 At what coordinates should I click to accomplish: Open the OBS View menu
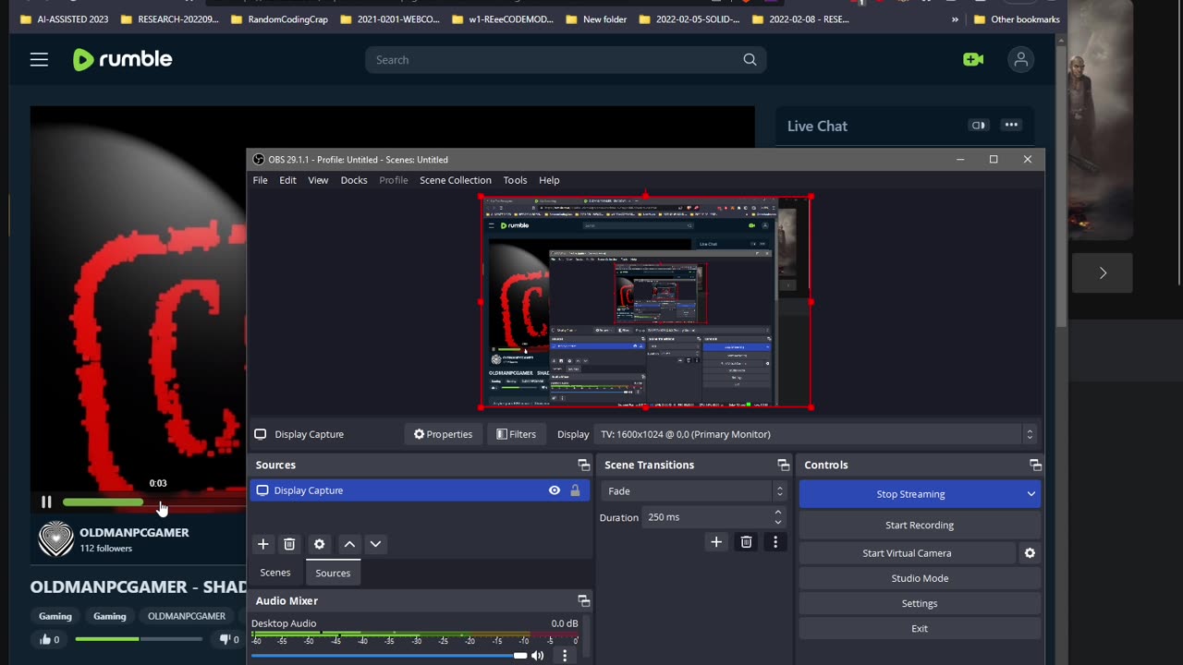(318, 180)
